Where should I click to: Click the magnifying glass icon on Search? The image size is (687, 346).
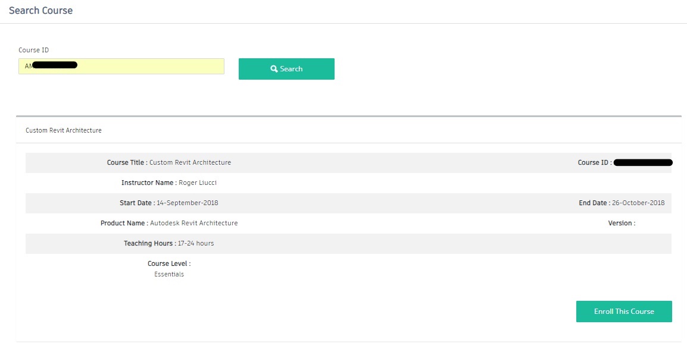coord(274,69)
